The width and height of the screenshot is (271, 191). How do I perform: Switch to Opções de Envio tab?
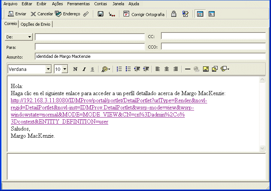pos(35,24)
